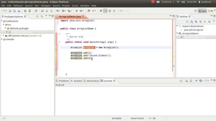Open Run configurations dropdown arrow
Image resolution: width=216 pixels, height=121 pixels.
[65, 11]
